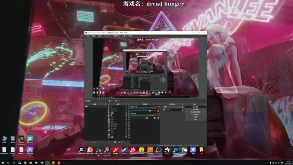Increase transition duration with the stepper arrow
293x165 pixels.
coord(182,109)
